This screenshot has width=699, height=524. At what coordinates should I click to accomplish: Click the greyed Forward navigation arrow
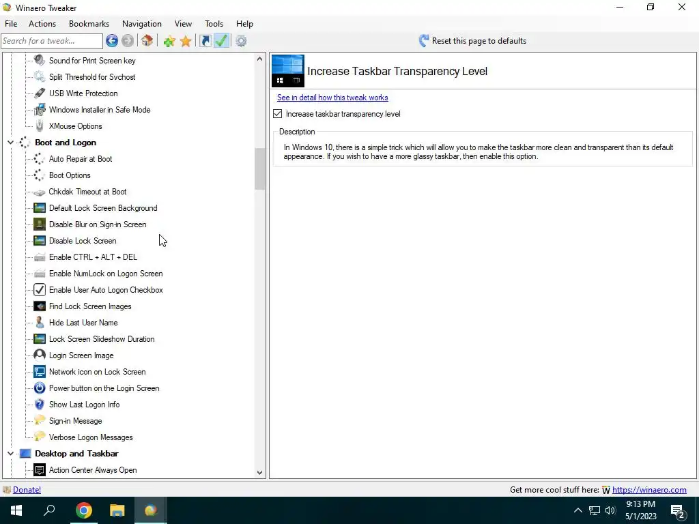128,41
